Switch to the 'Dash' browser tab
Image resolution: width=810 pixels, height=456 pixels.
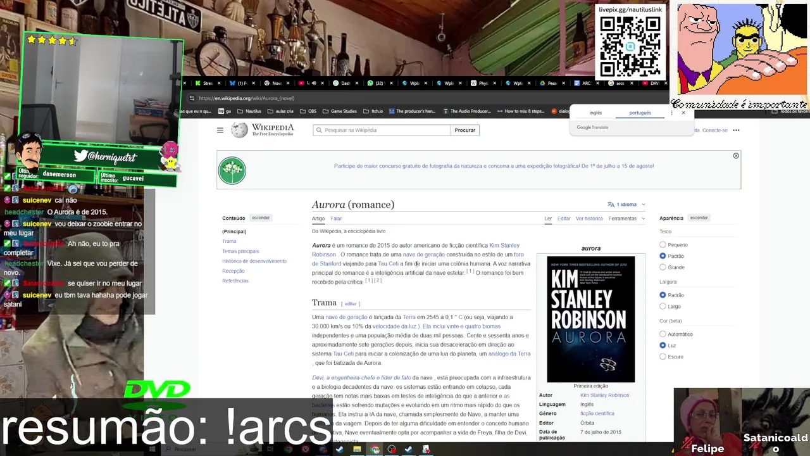tap(346, 83)
